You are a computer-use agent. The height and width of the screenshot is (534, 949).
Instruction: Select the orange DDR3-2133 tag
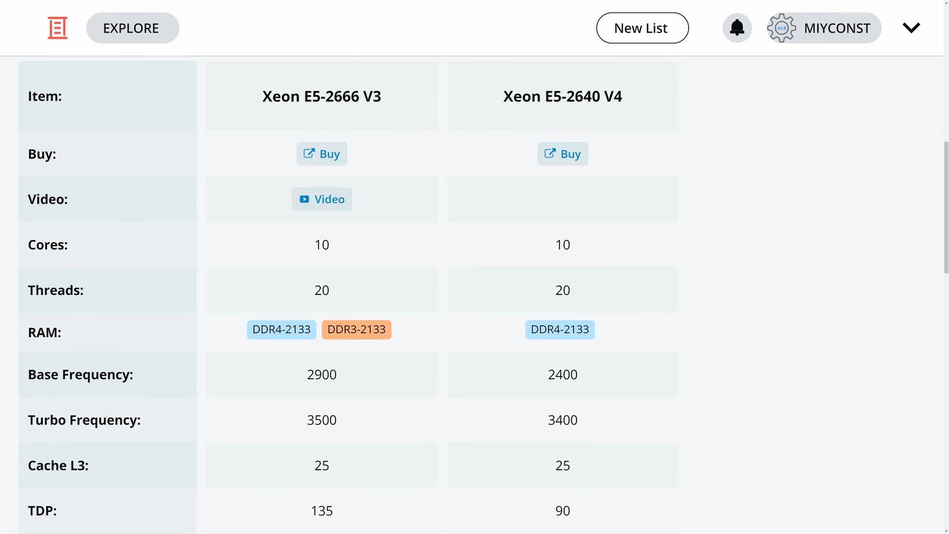point(356,330)
